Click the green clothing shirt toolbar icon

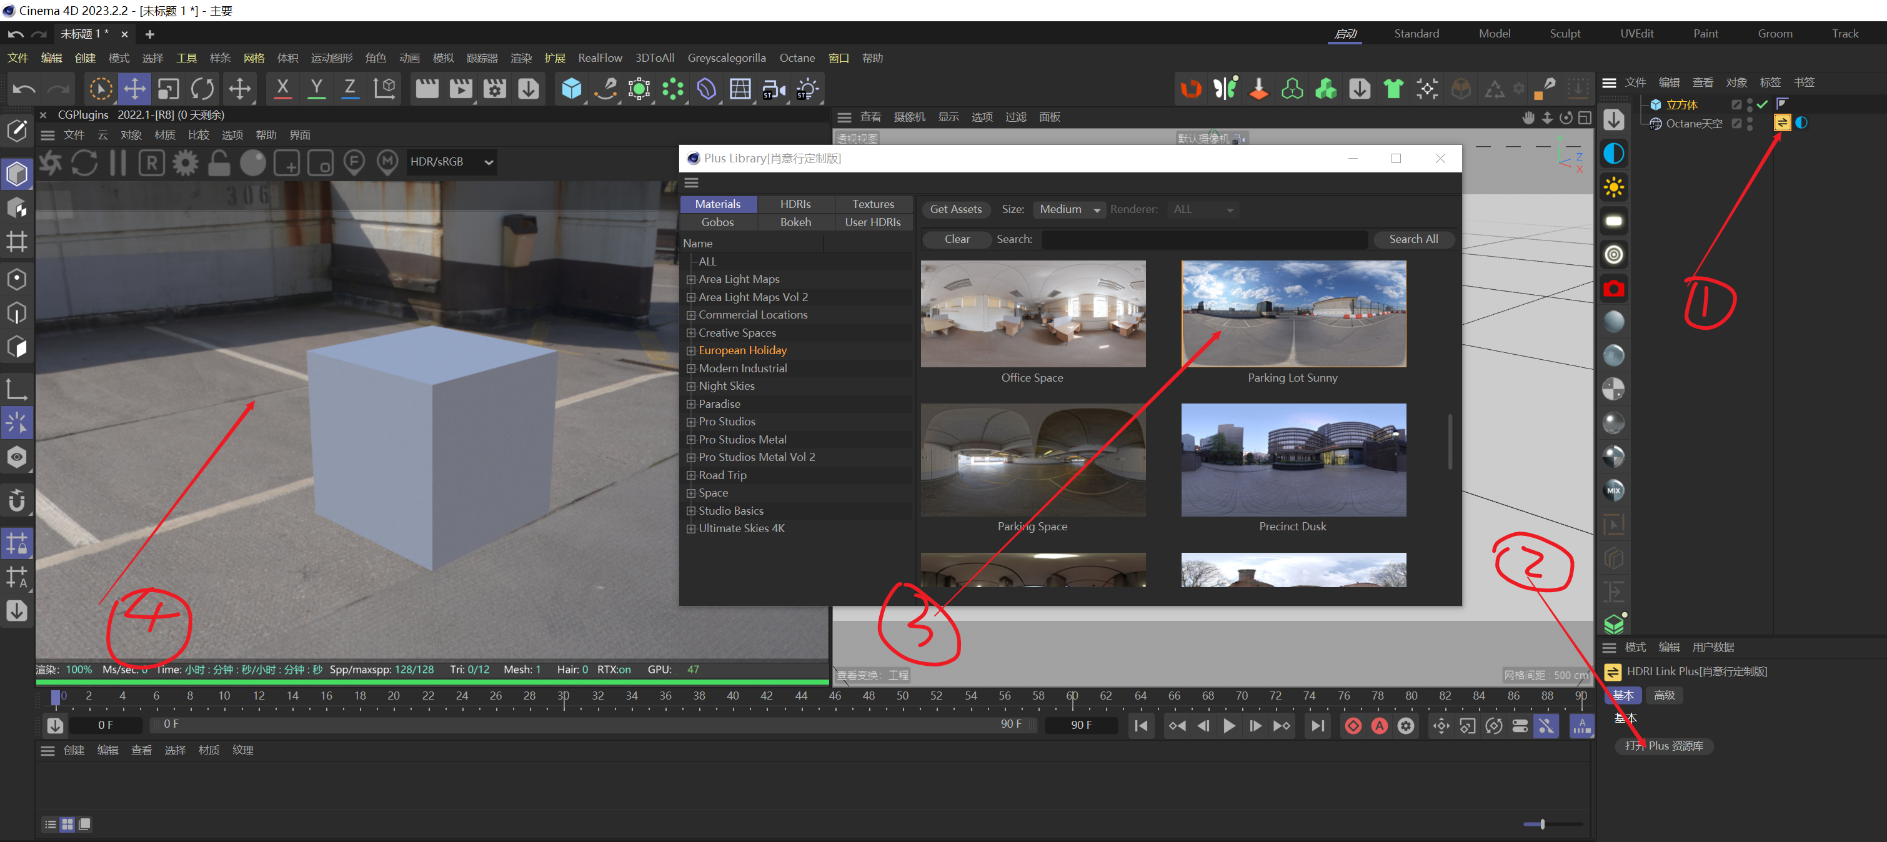(x=1393, y=89)
